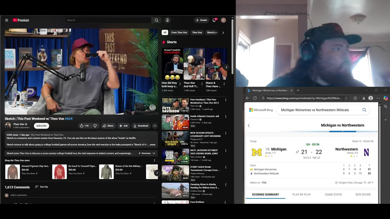
Task: Open the Edge profile icon
Action: click(371, 98)
